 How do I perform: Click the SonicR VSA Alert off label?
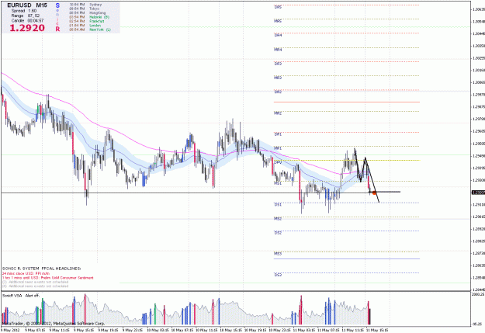(21, 296)
